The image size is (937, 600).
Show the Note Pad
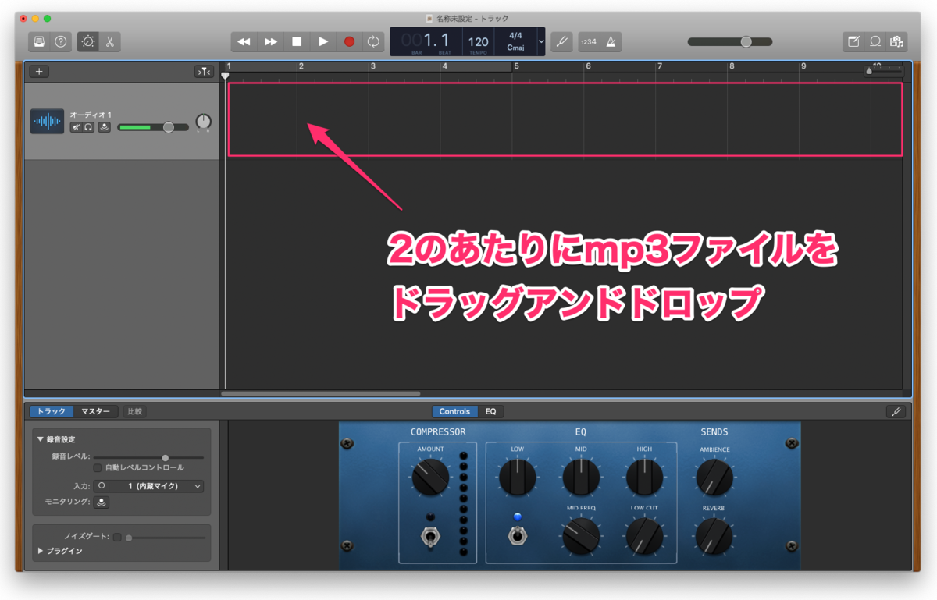click(853, 41)
